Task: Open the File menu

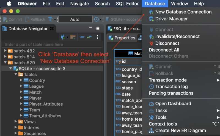Action: point(46,4)
